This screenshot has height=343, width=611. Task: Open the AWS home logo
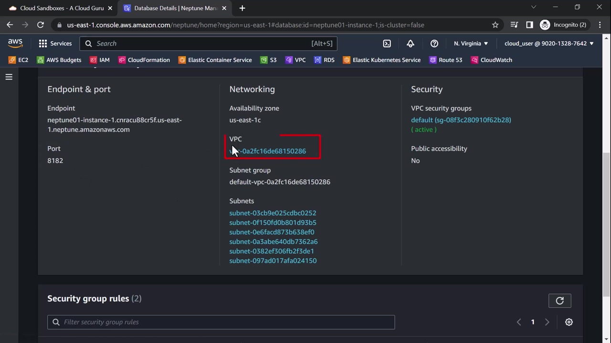(15, 43)
